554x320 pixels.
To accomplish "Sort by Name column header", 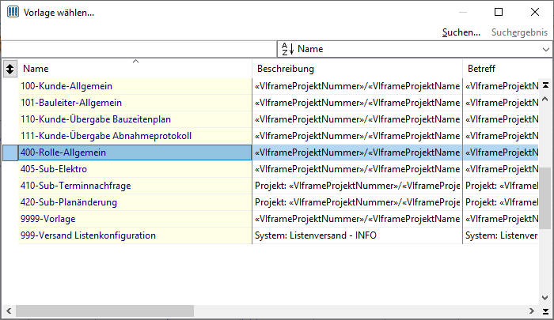I will [x=135, y=69].
